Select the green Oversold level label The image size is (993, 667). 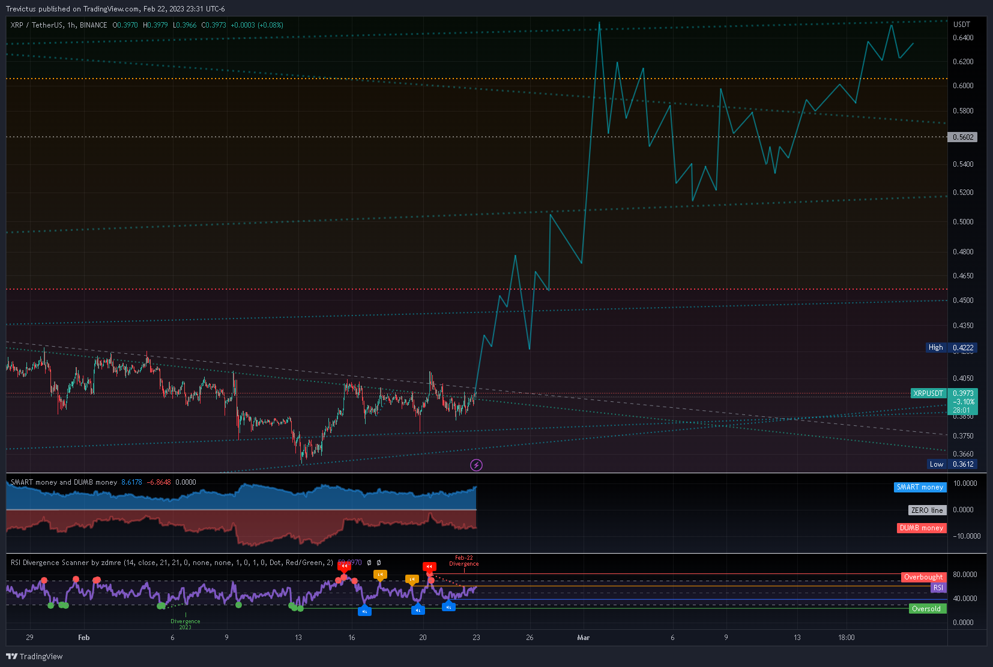pyautogui.click(x=928, y=609)
